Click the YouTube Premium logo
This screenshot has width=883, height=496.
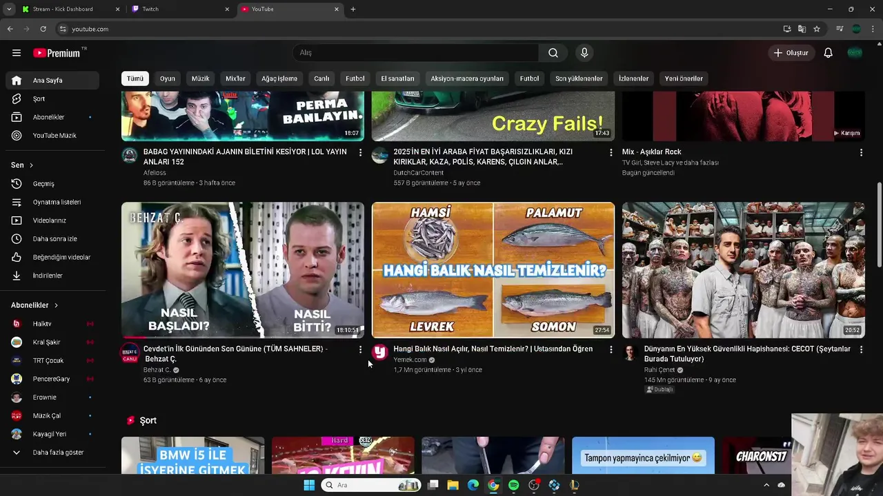pyautogui.click(x=57, y=53)
